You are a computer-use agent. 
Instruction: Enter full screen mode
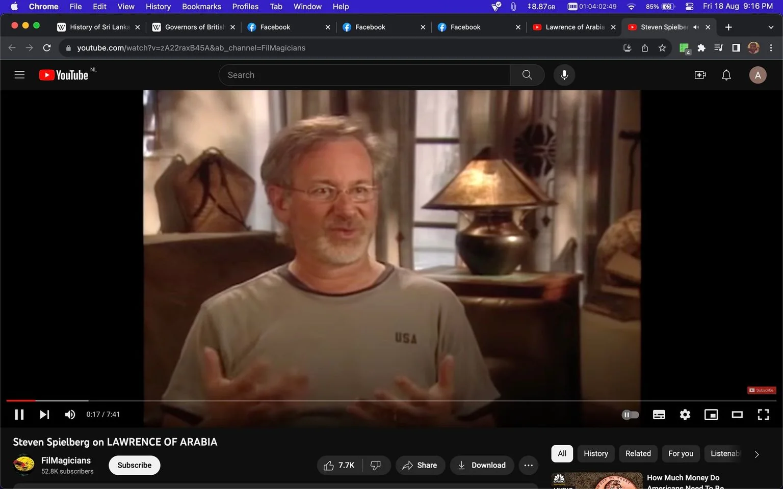(x=763, y=415)
